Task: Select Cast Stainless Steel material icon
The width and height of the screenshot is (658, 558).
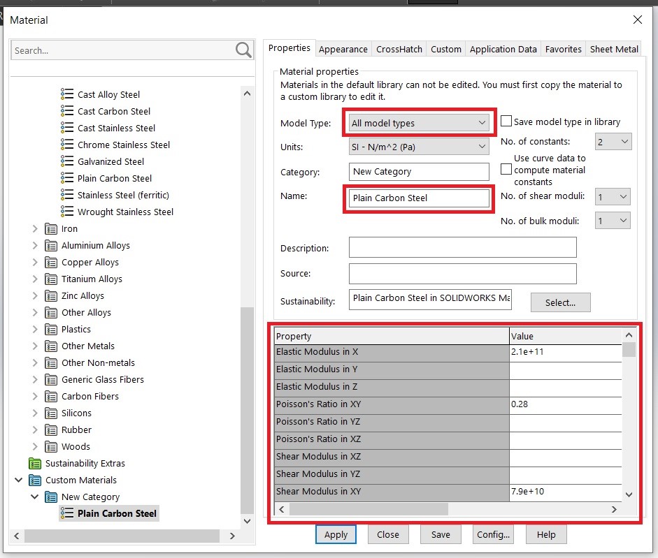Action: (x=66, y=127)
